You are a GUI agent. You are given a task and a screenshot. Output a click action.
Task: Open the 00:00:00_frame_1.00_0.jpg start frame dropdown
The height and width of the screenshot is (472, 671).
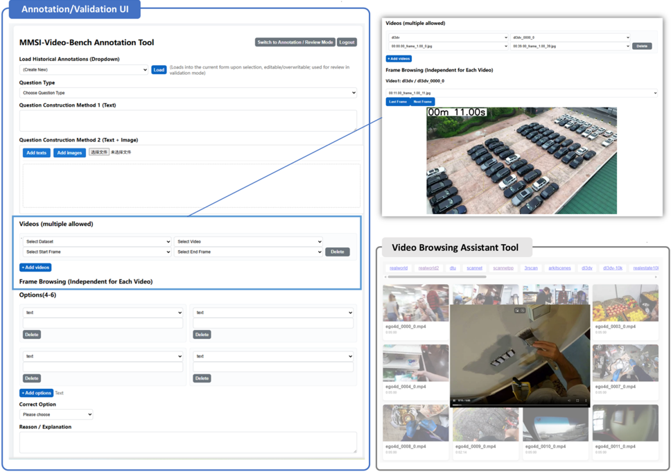448,46
